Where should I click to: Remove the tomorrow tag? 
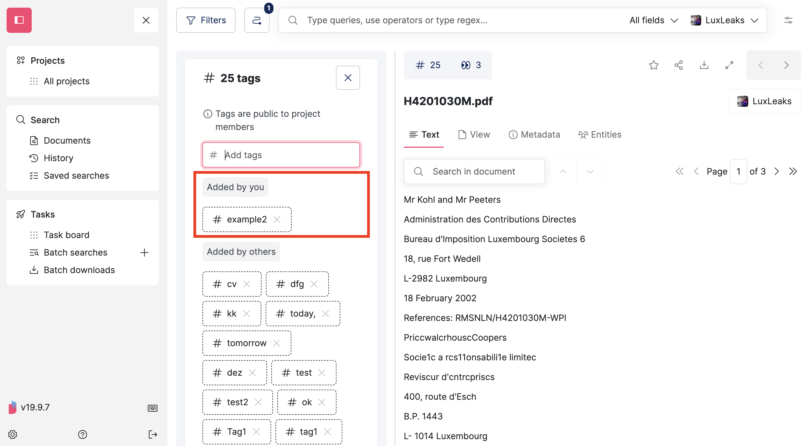276,343
